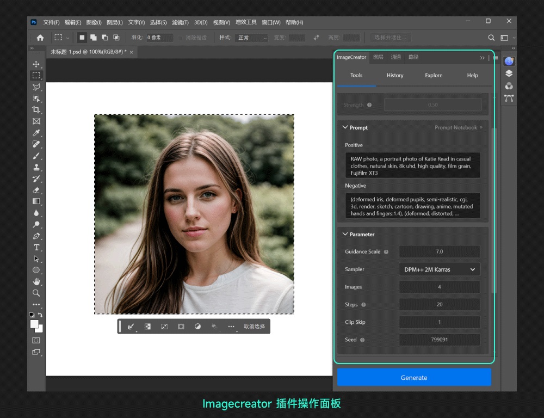Open the Layers panel icon on the right
The width and height of the screenshot is (544, 418).
coord(508,73)
